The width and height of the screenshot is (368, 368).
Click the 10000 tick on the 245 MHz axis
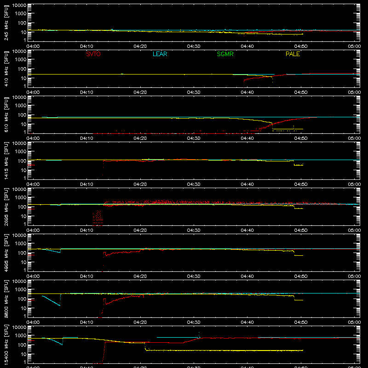[19, 6]
